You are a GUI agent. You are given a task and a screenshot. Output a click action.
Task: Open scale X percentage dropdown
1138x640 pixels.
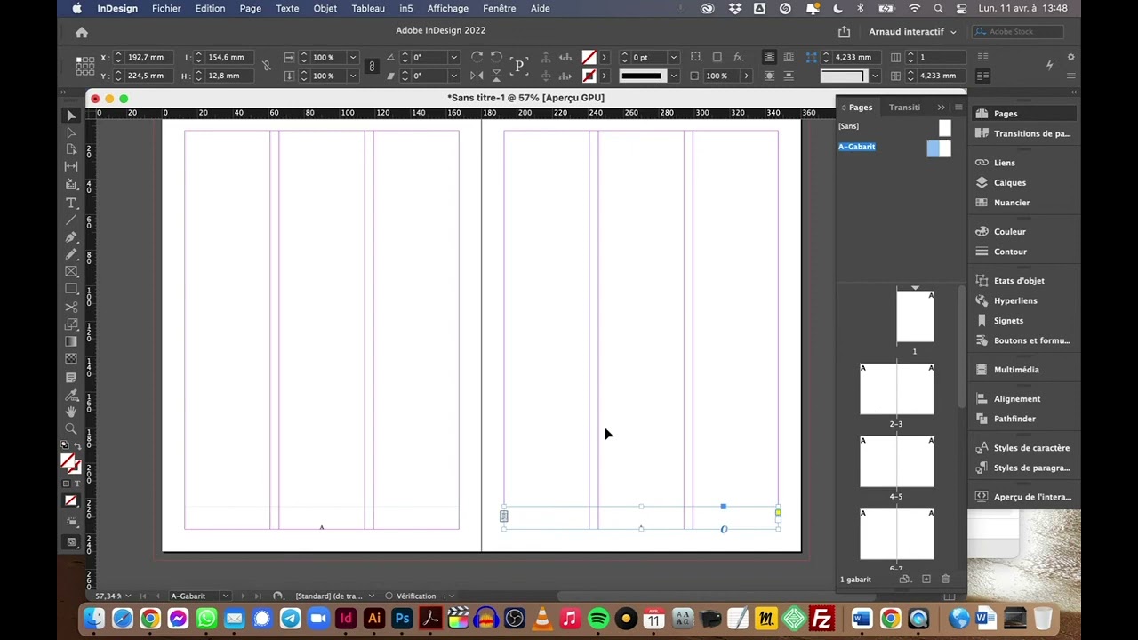click(x=353, y=57)
